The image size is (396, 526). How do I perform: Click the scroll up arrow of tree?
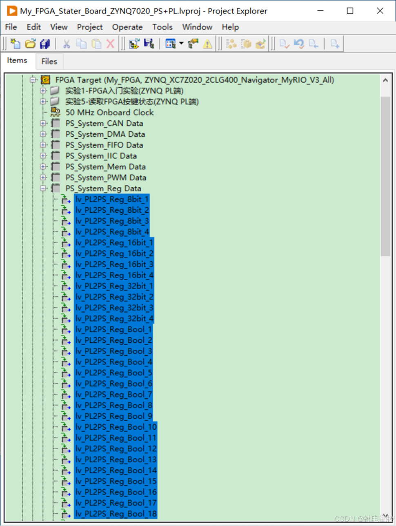tap(385, 80)
